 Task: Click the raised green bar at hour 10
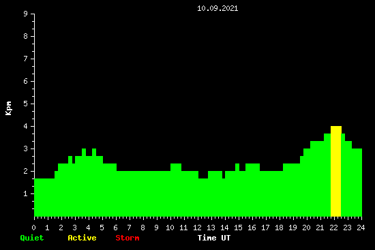coord(176,190)
